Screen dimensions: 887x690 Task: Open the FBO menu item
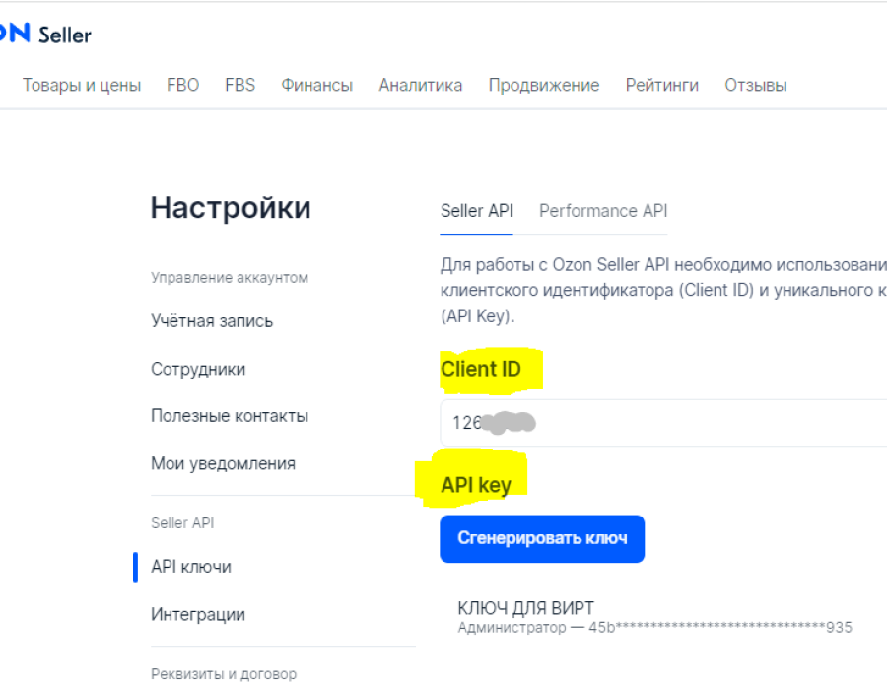click(x=182, y=85)
